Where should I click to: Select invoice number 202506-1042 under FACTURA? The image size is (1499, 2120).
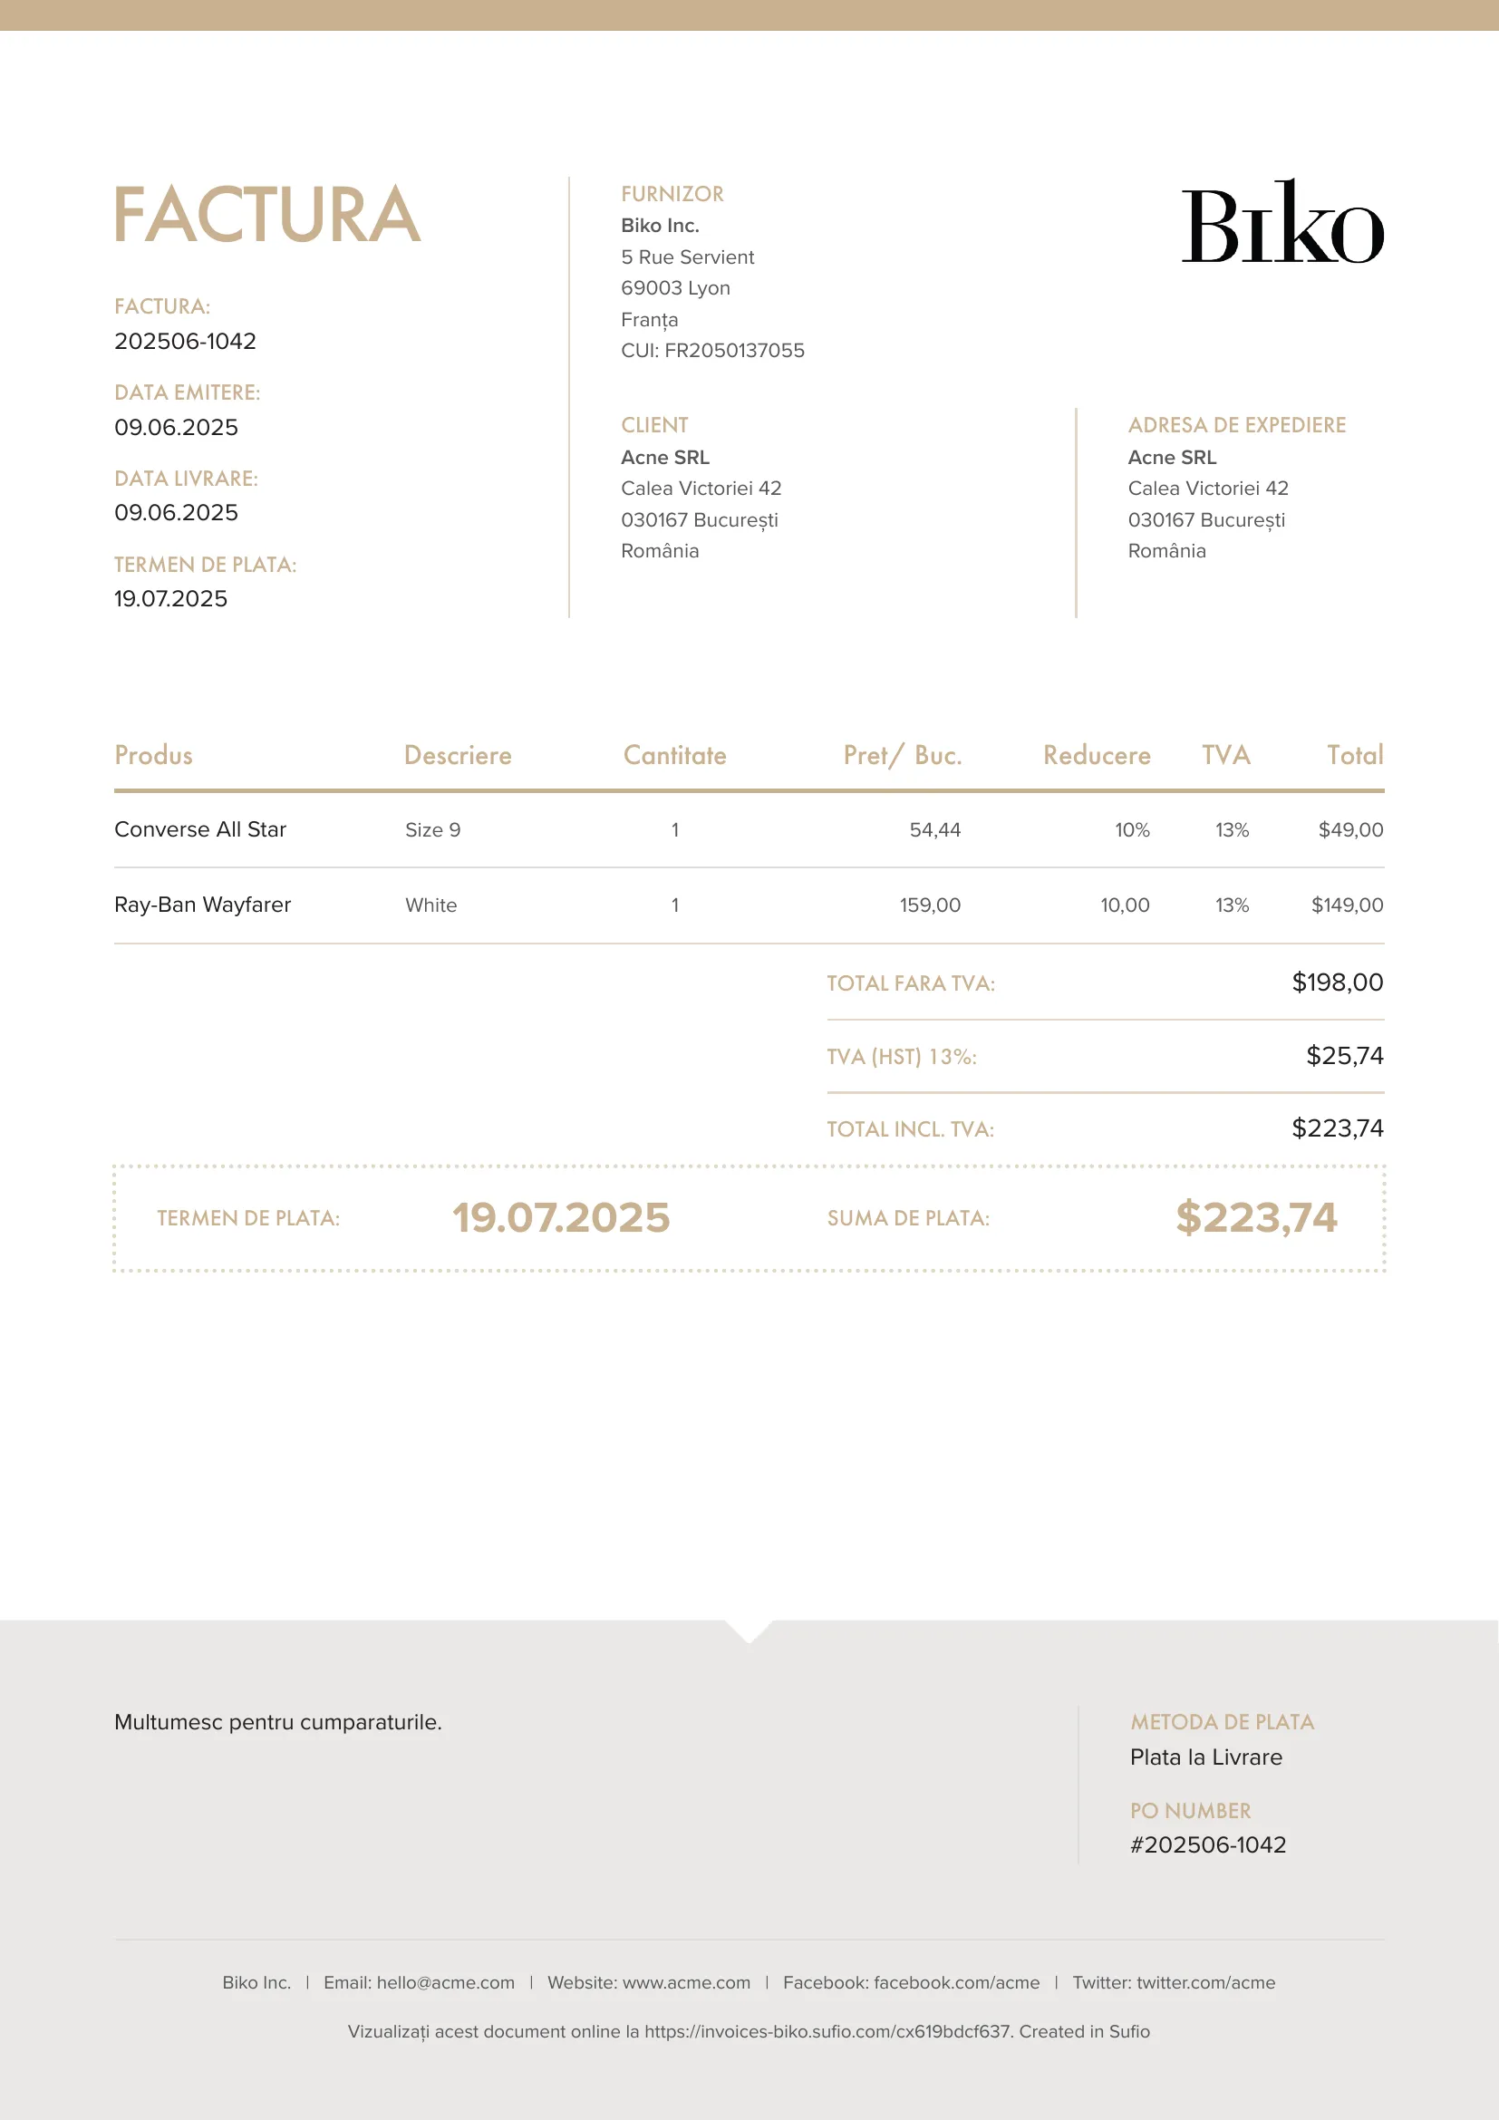pyautogui.click(x=185, y=342)
